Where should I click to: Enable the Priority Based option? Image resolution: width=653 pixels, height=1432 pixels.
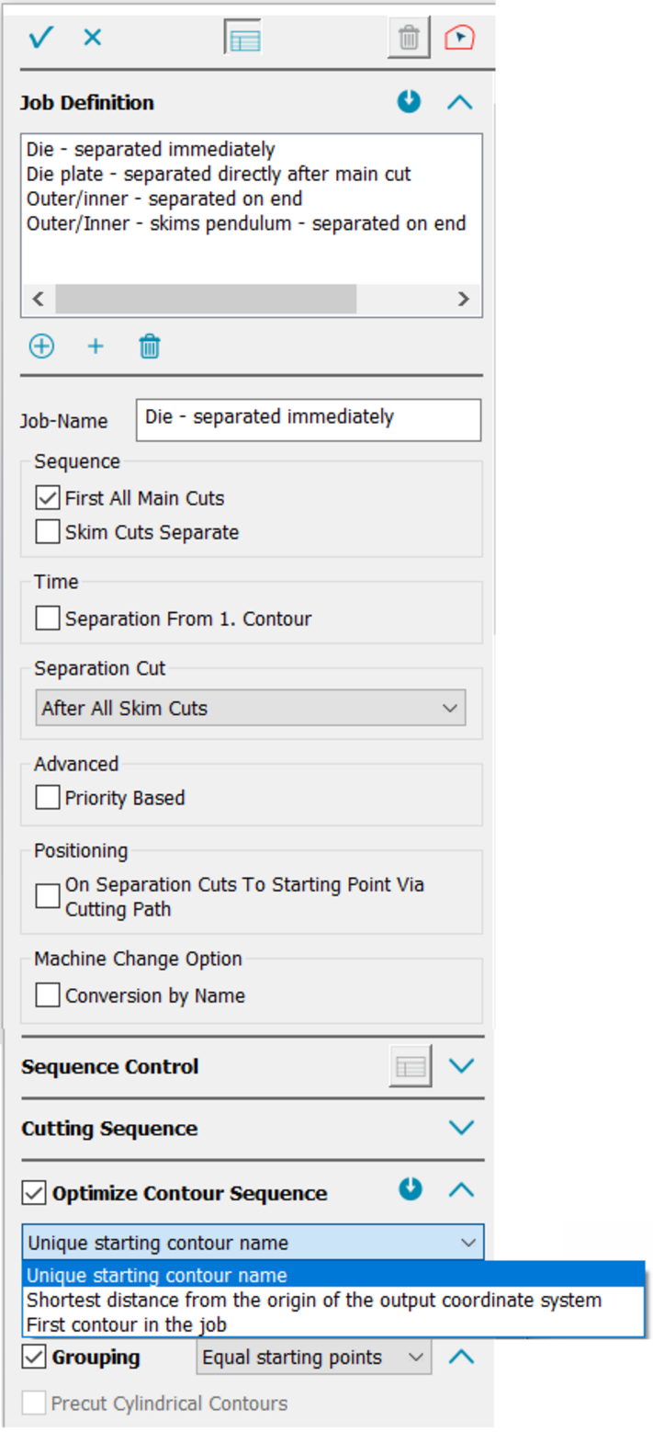(48, 798)
